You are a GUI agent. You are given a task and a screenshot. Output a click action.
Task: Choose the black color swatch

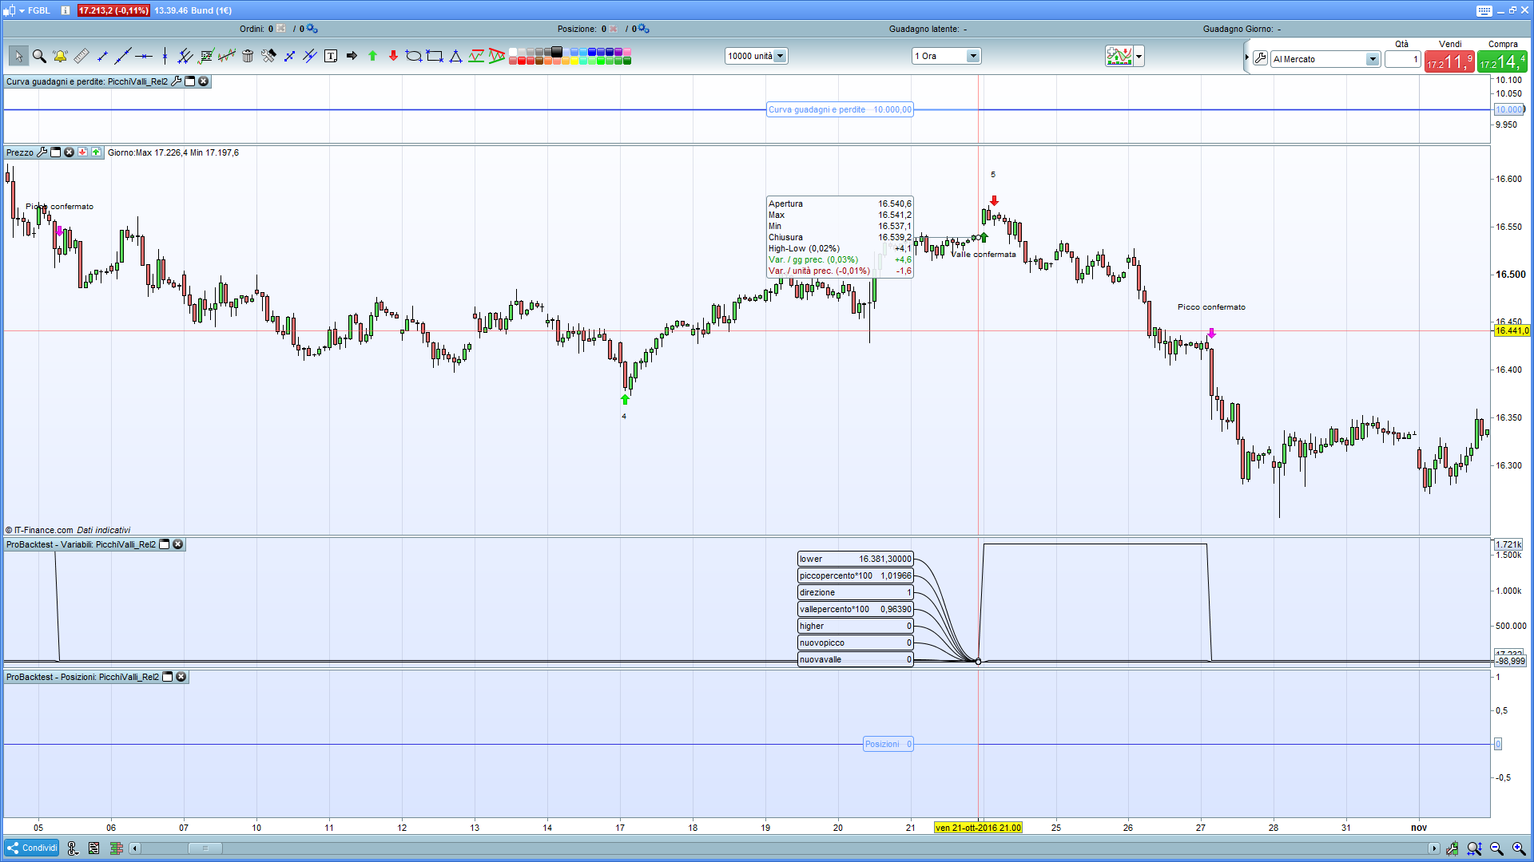[557, 52]
